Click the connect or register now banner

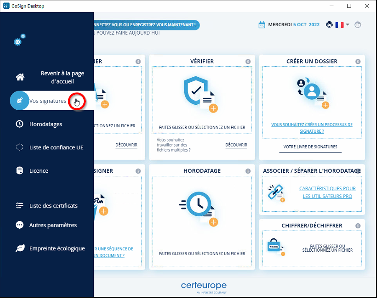pyautogui.click(x=146, y=25)
